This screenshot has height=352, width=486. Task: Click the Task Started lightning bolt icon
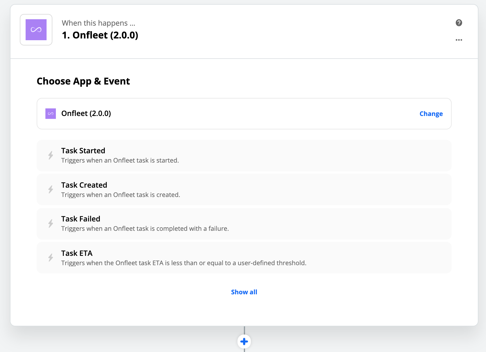coord(51,155)
